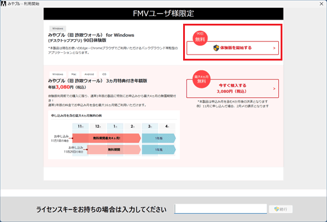This screenshot has width=327, height=222.
Task: Click the 12月 month column header
Action: (x=98, y=126)
